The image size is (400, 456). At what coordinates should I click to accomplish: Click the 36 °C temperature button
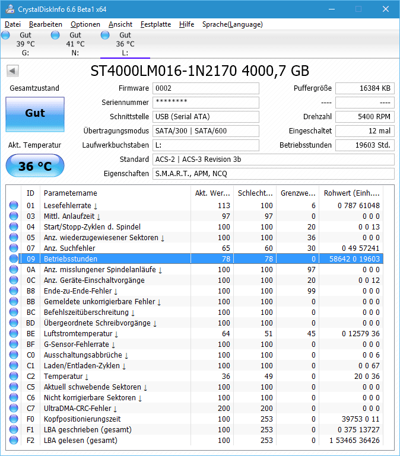pyautogui.click(x=35, y=166)
